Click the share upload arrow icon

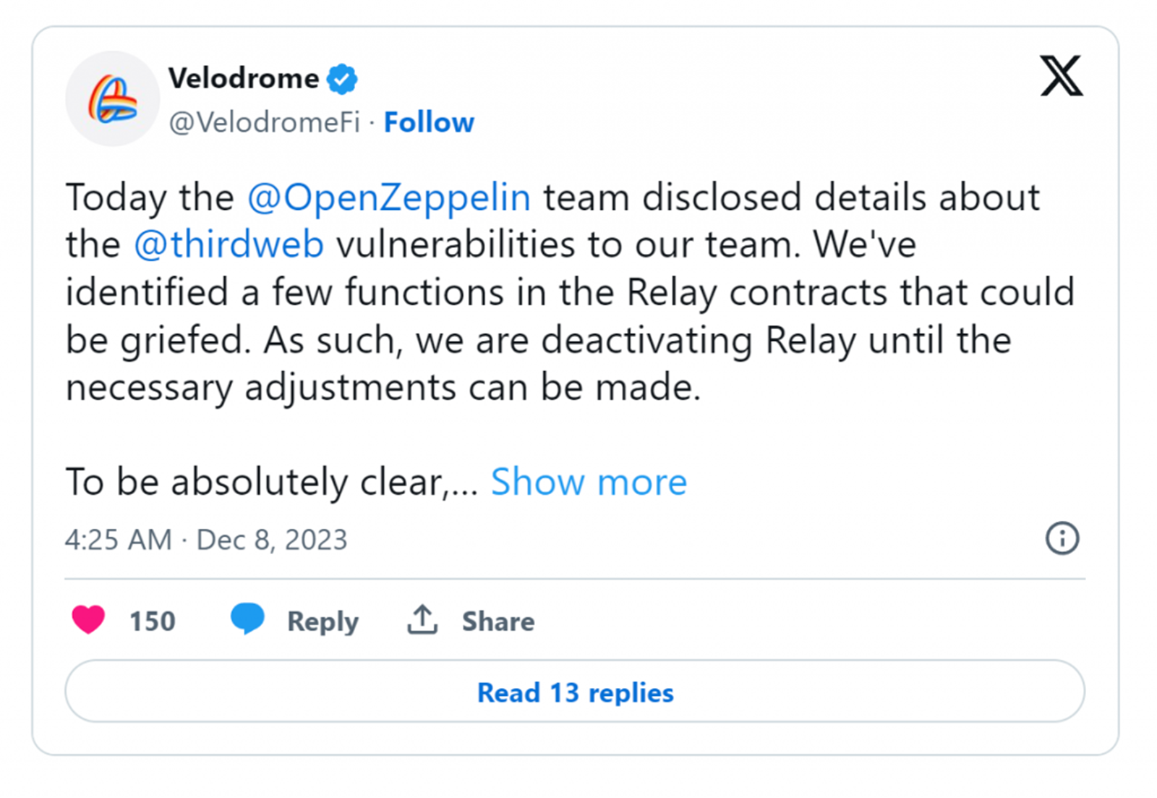422,620
